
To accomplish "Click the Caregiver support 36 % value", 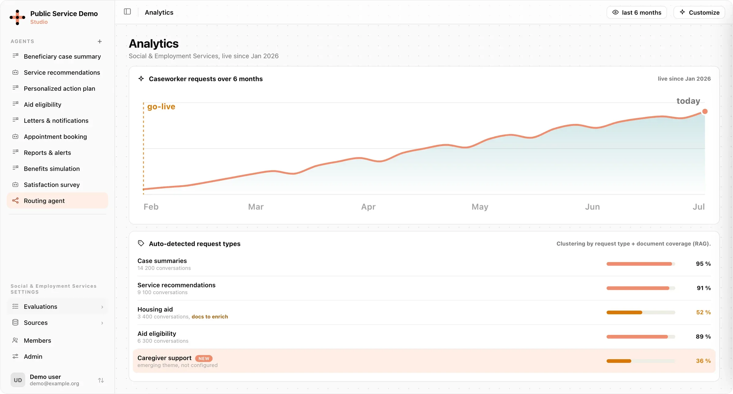I will (703, 361).
